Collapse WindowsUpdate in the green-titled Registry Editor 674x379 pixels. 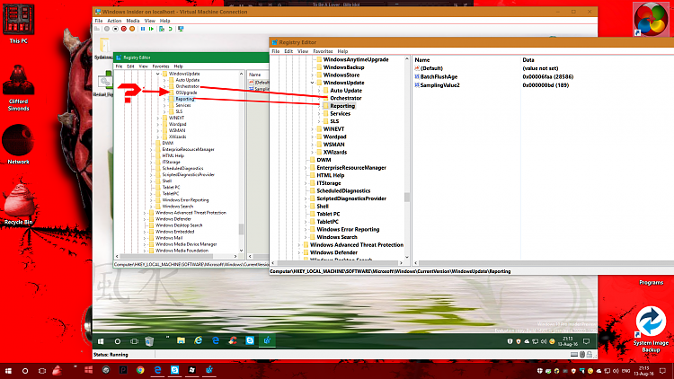[158, 74]
